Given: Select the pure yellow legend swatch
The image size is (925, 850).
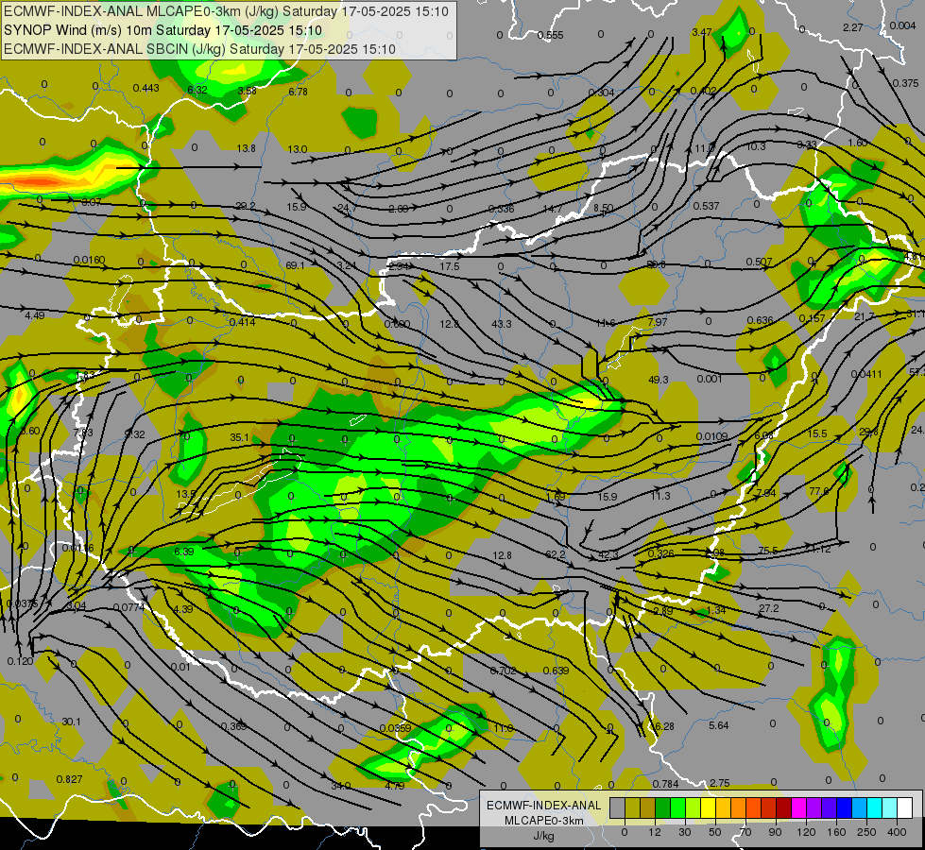Looking at the screenshot, I should [708, 807].
